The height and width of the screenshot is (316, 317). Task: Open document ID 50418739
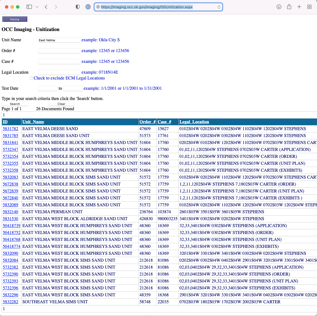click(12, 226)
